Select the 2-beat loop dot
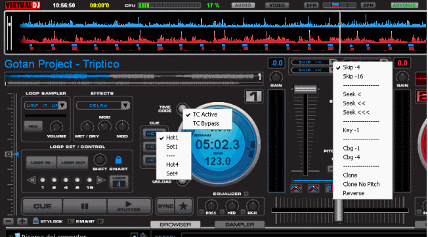 (54, 180)
